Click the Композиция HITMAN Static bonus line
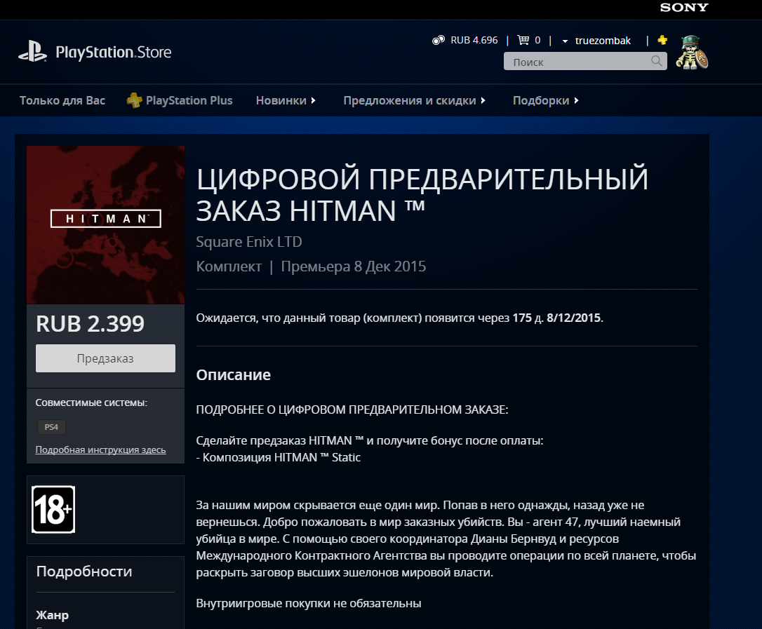This screenshot has height=629, width=762. pyautogui.click(x=279, y=457)
